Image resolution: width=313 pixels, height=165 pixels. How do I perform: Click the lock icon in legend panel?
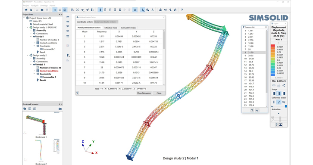tap(279, 86)
